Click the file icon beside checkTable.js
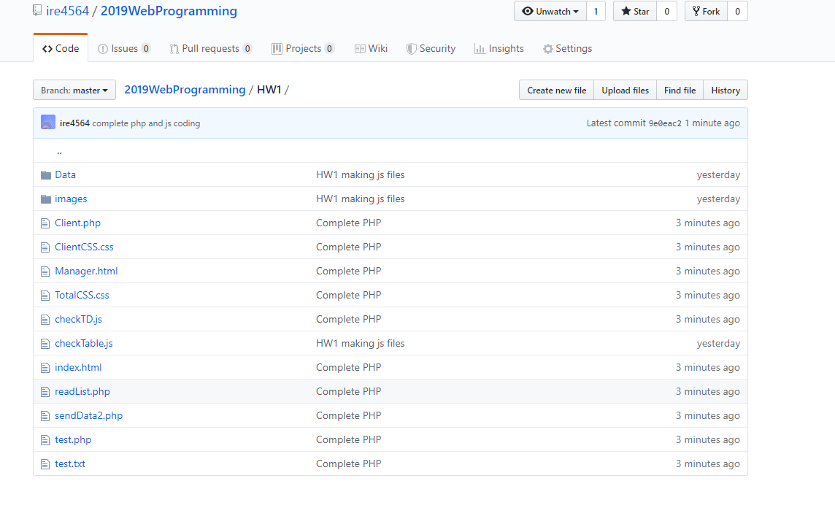The height and width of the screenshot is (508, 835). coord(45,344)
